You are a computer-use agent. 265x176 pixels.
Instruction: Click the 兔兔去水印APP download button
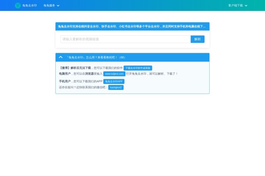tap(114, 81)
